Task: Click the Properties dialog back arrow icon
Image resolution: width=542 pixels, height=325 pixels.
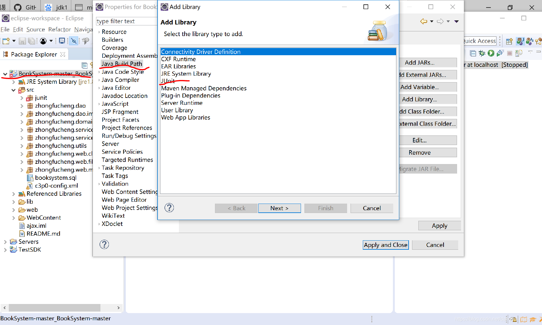Action: tap(424, 21)
